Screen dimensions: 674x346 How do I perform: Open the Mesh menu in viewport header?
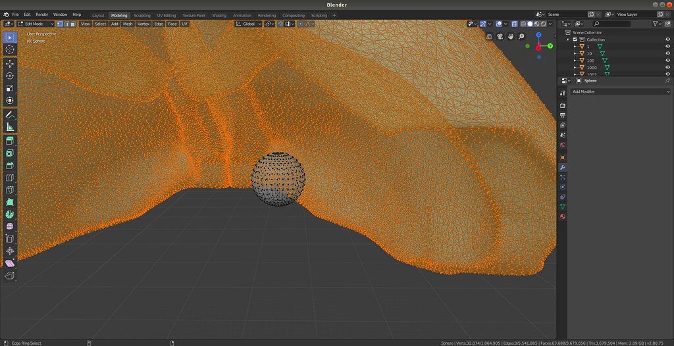(x=128, y=24)
